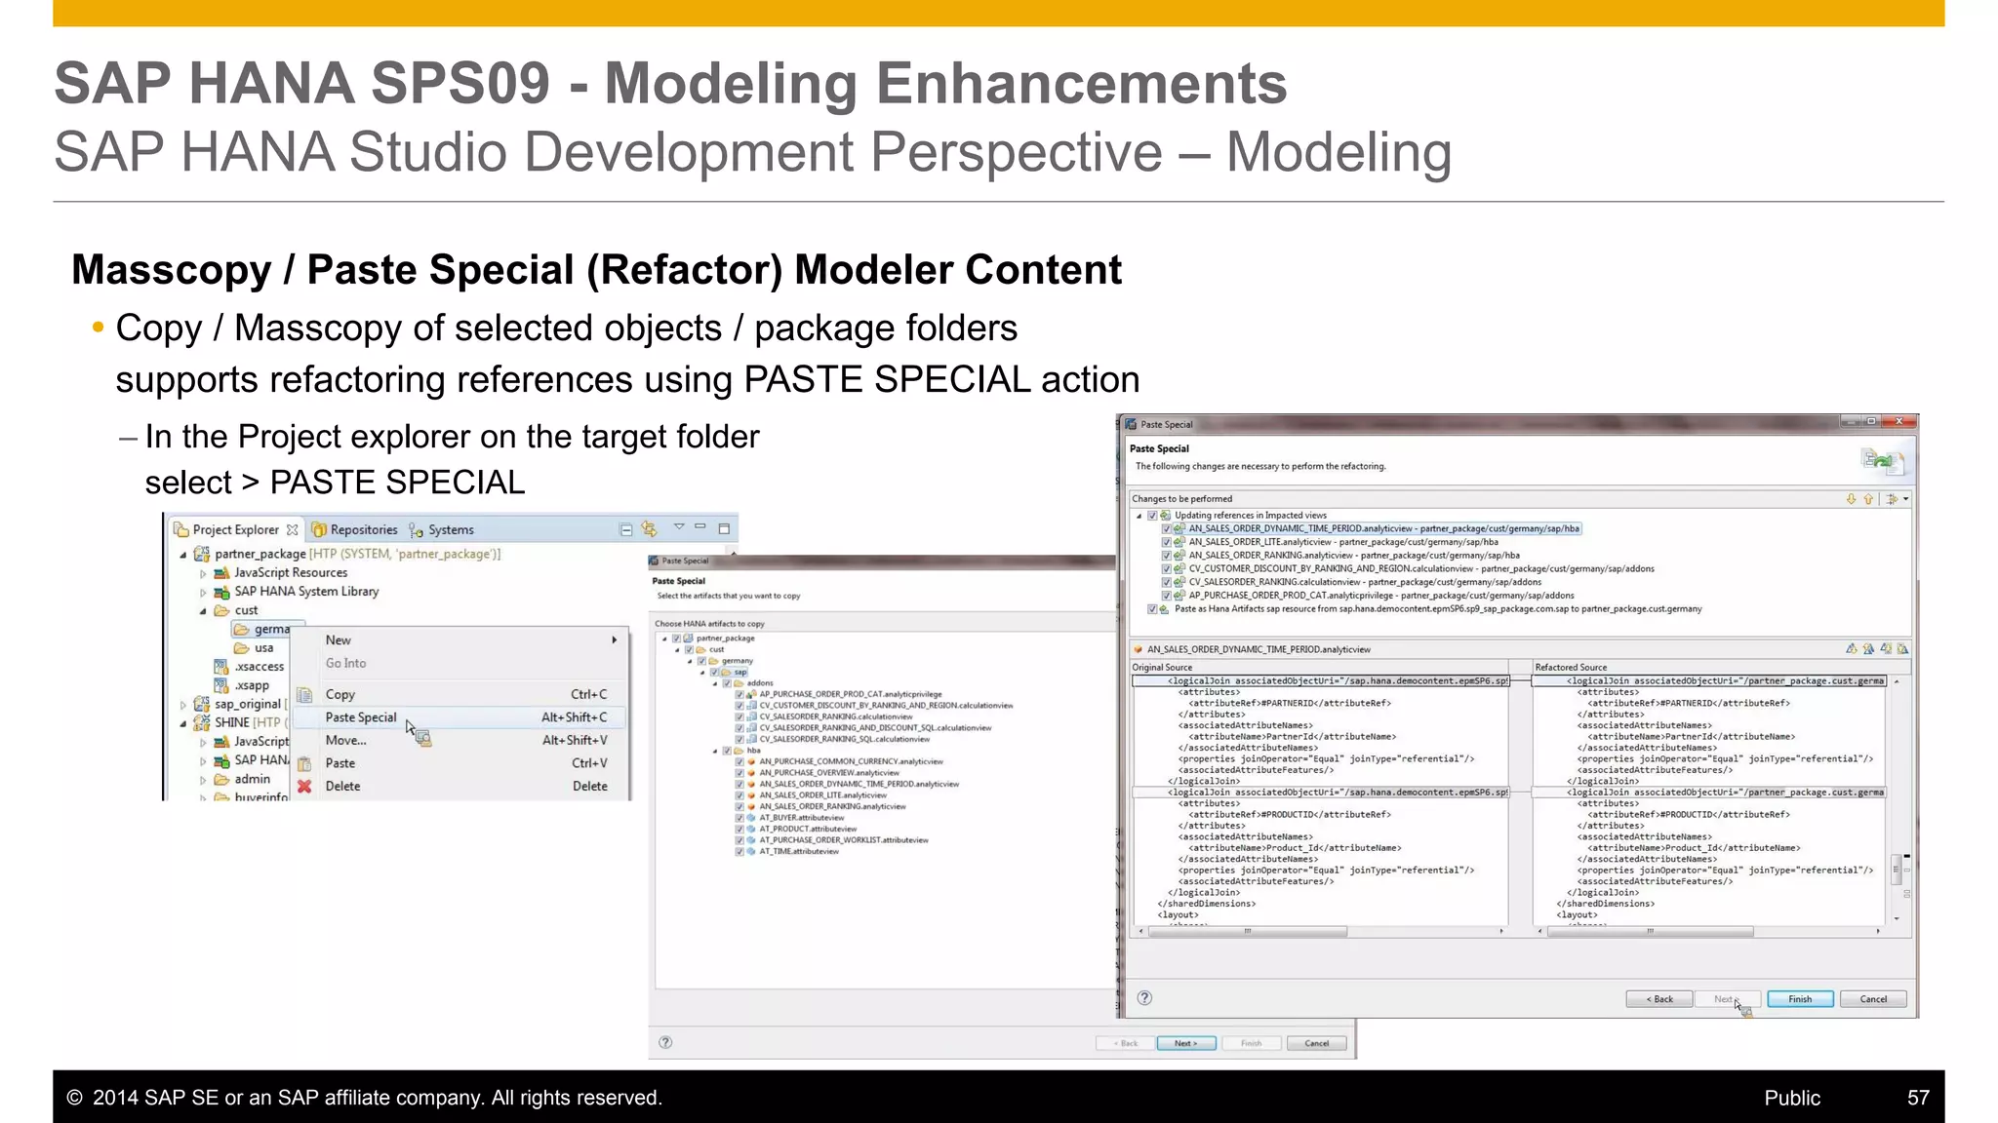
Task: Click the Select Previous Change up-arrow icon
Action: pos(1868,499)
